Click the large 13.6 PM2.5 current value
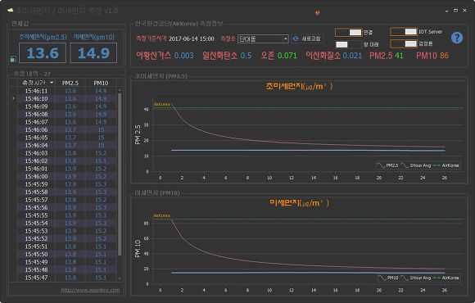This screenshot has width=475, height=303. point(43,53)
